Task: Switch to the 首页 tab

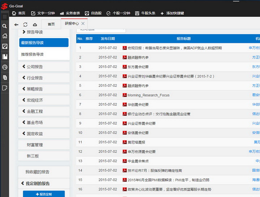Action: [51, 24]
